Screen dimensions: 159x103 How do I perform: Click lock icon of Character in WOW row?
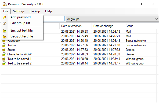click(x=4, y=54)
